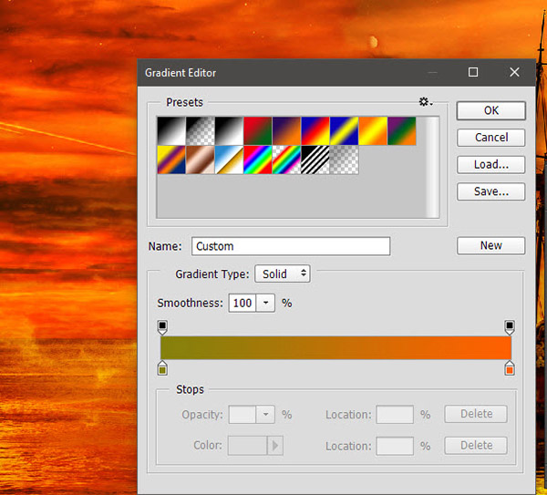
Task: Select the olive color stop on the left
Action: [x=163, y=368]
